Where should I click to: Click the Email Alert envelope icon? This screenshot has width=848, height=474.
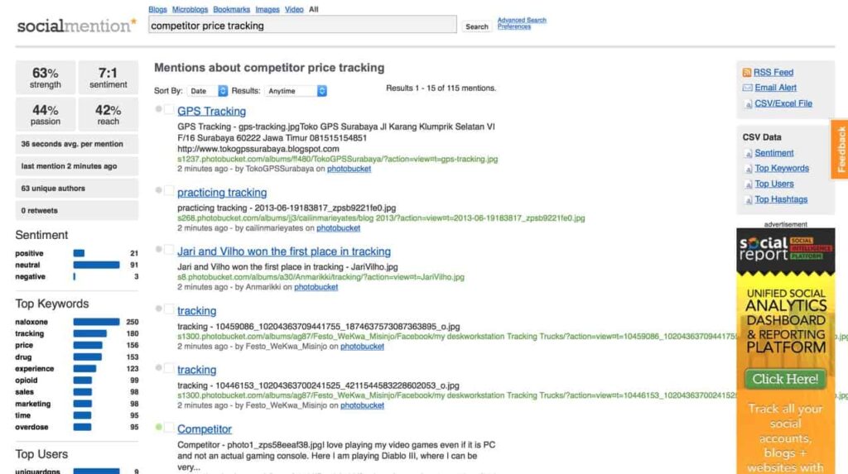(x=747, y=88)
